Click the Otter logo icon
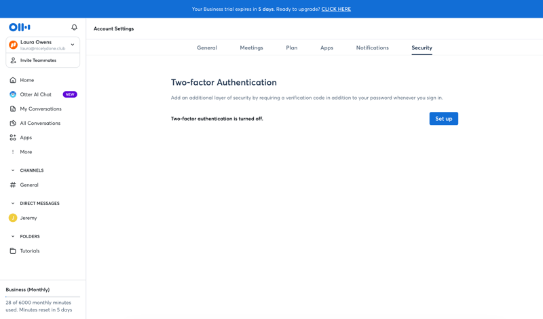Image resolution: width=543 pixels, height=319 pixels. point(19,27)
